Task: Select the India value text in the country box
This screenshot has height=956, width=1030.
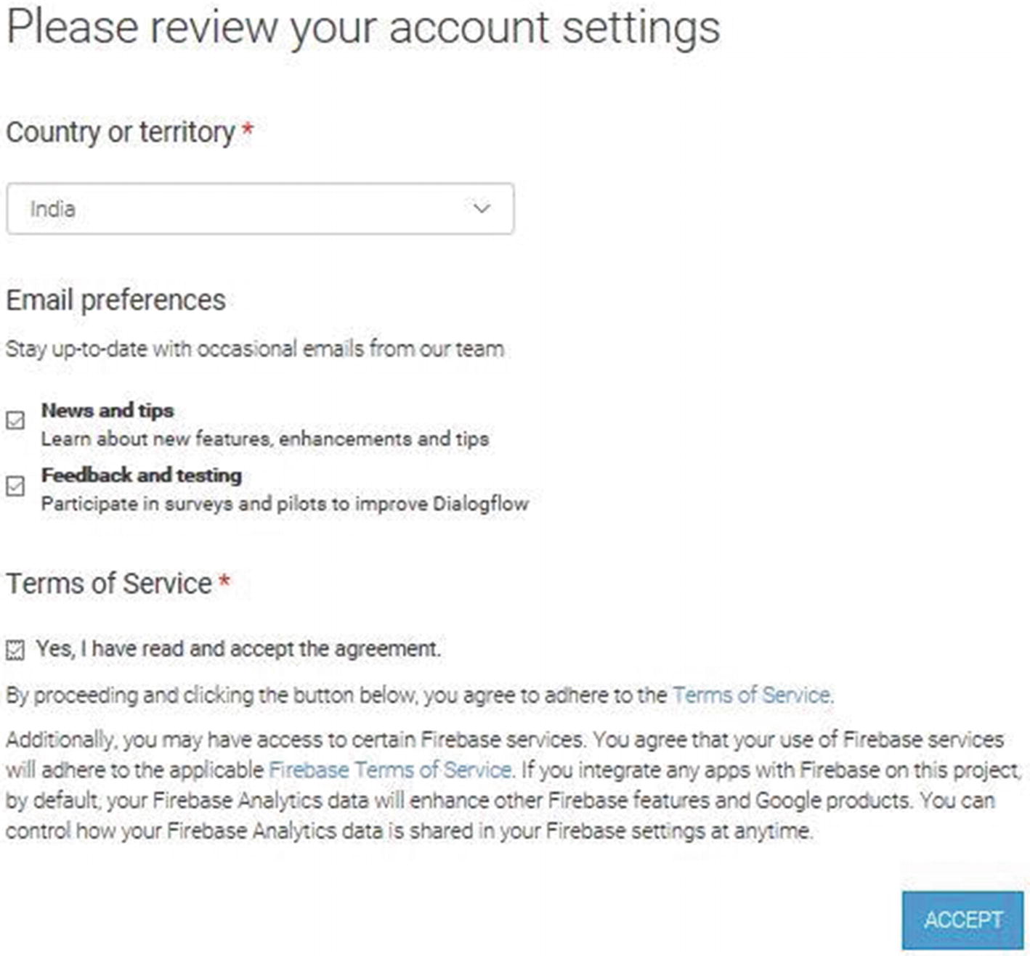Action: 53,209
